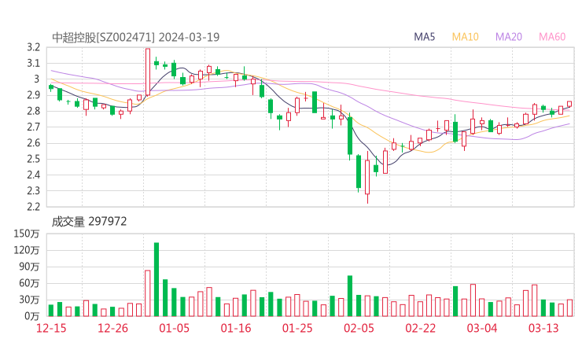Viewport: 582px width, 346px height.
Task: Click the 120万 volume axis label
Action: click(27, 250)
